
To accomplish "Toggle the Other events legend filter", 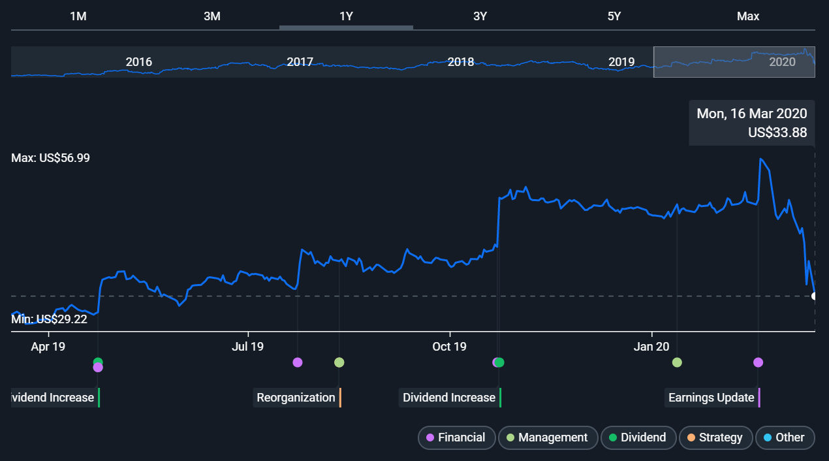I will pos(785,437).
